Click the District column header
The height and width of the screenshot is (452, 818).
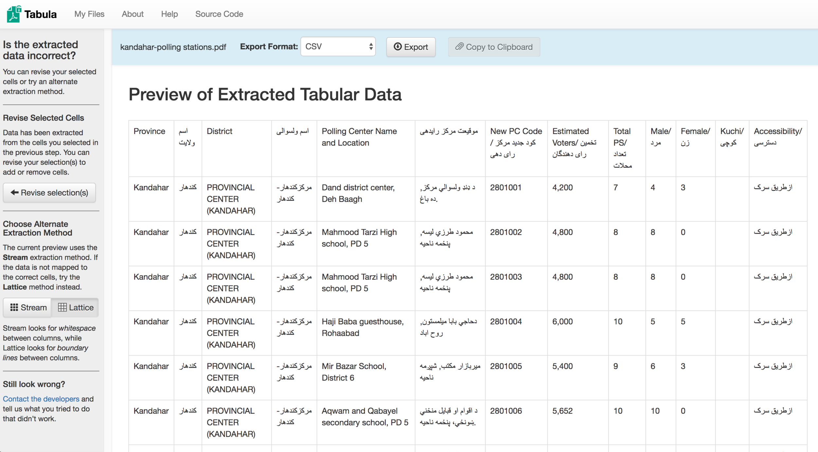(x=237, y=148)
